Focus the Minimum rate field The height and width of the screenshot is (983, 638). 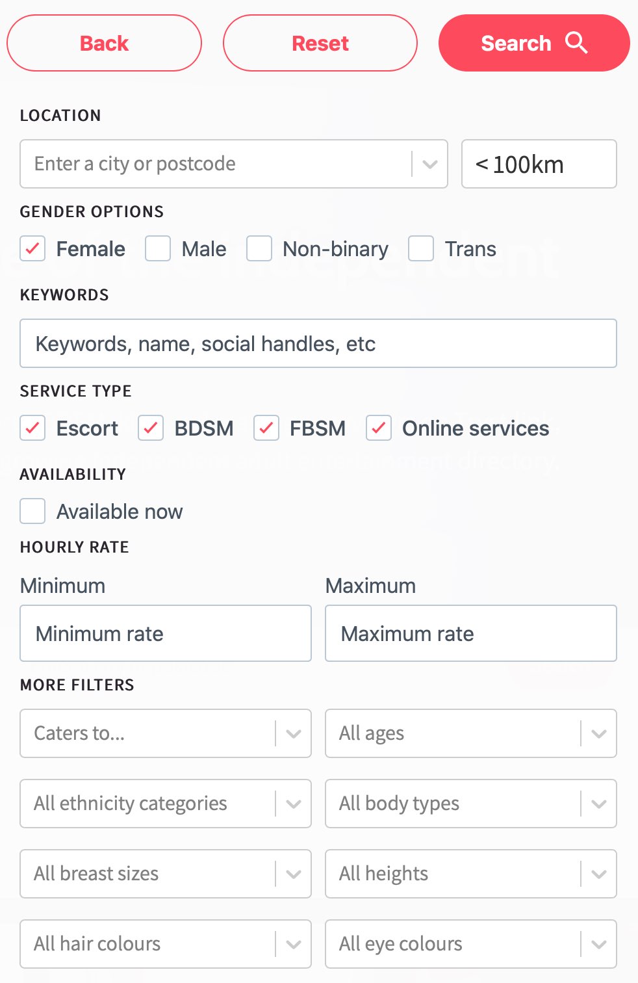[x=166, y=633]
